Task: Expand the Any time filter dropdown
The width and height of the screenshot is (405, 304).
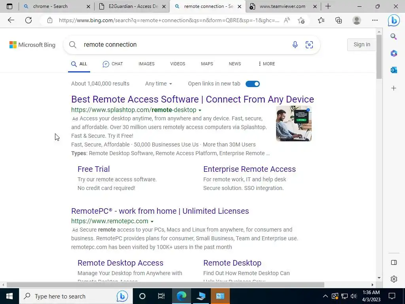Action: click(158, 84)
